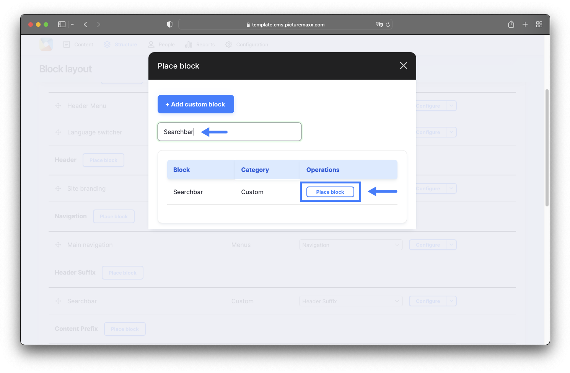Viewport: 570px width, 373px height.
Task: Open a new tab with plus icon
Action: point(525,25)
